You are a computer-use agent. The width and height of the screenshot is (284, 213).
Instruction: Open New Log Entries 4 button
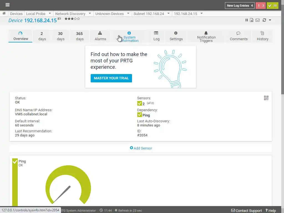240,6
